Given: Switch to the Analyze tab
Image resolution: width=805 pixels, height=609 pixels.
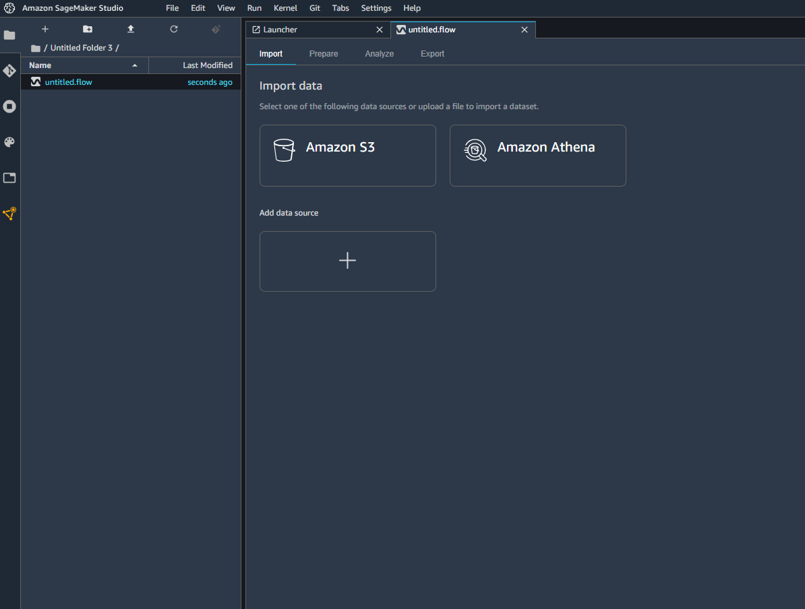Looking at the screenshot, I should tap(380, 54).
